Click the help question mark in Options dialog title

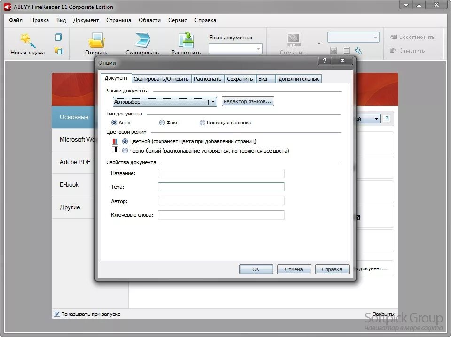[x=325, y=61]
